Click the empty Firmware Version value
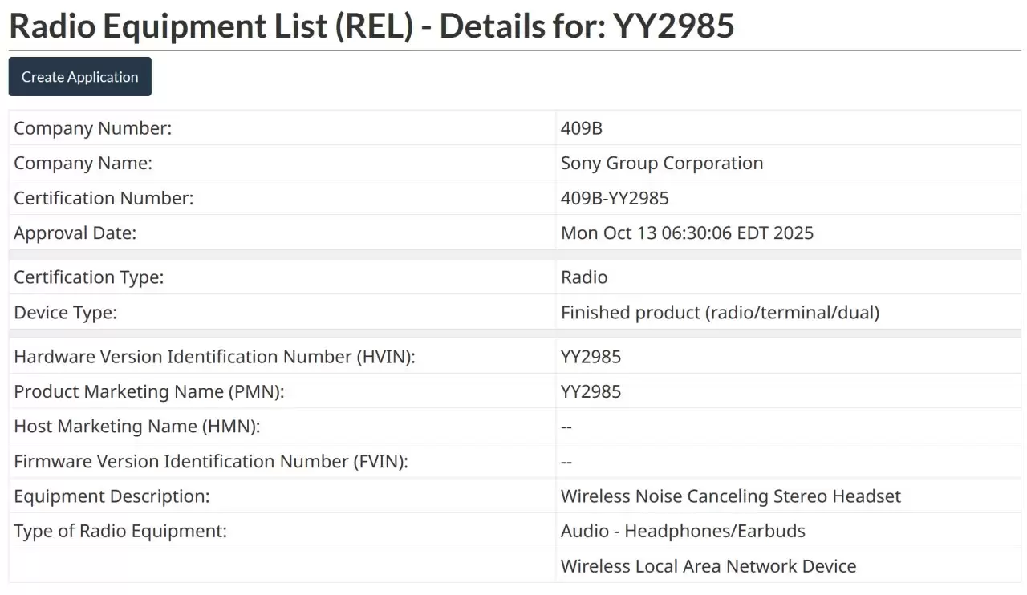Image resolution: width=1027 pixels, height=595 pixels. pyautogui.click(x=566, y=462)
